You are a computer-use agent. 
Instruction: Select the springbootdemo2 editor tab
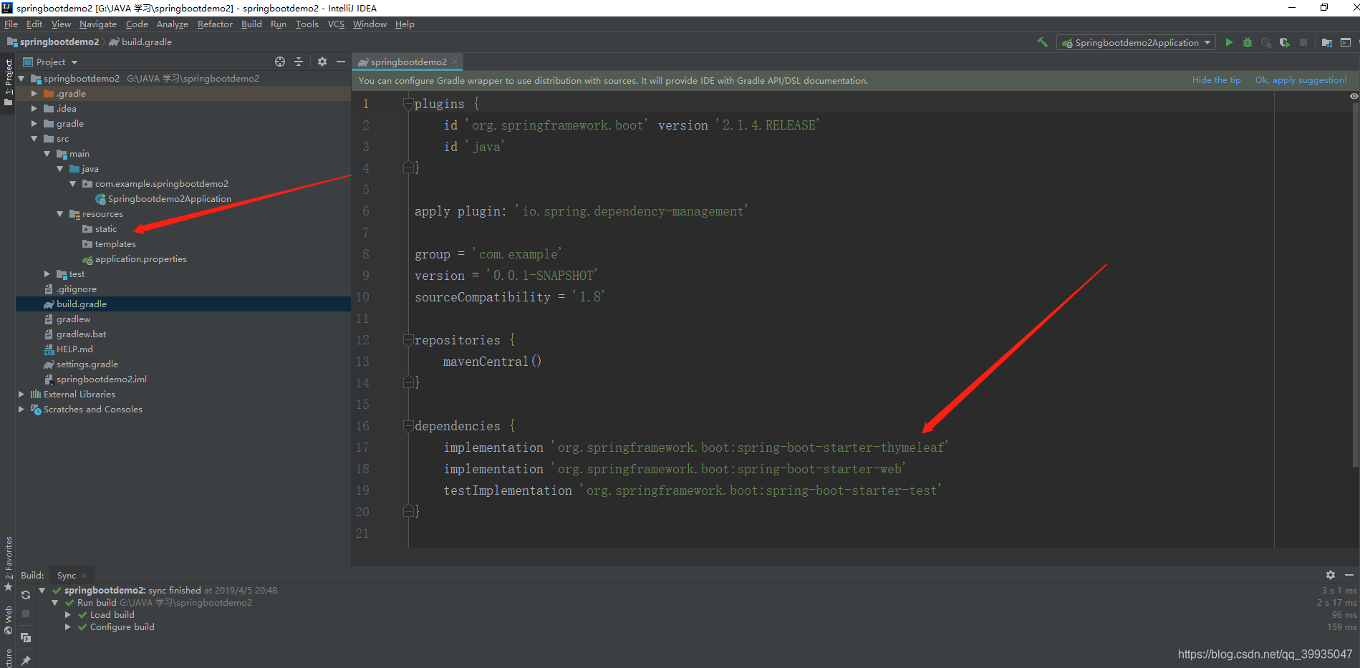(407, 62)
